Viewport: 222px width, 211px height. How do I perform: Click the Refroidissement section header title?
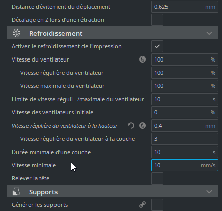[56, 33]
